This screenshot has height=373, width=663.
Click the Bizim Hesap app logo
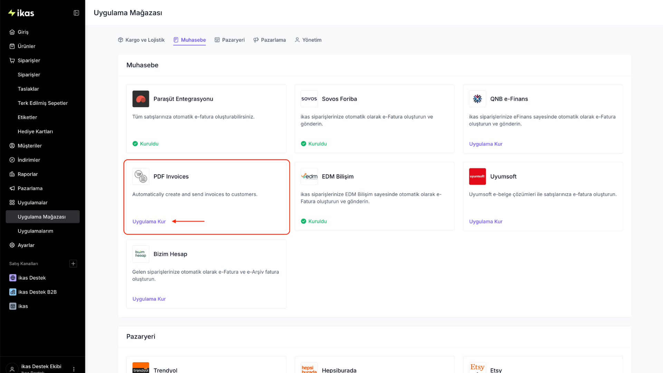[141, 254]
